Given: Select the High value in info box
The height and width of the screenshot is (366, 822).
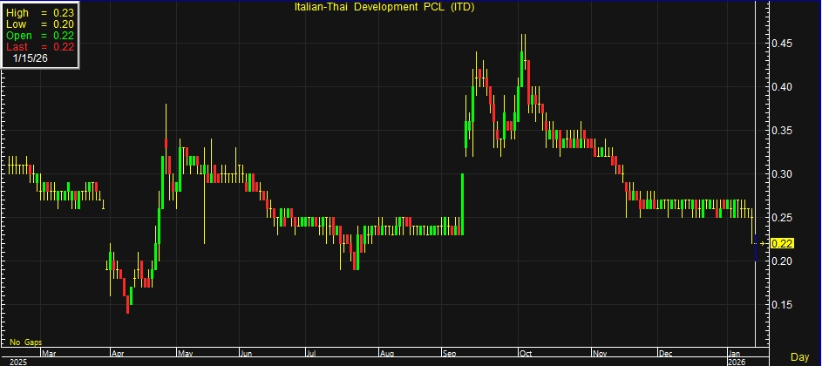Looking at the screenshot, I should point(39,14).
